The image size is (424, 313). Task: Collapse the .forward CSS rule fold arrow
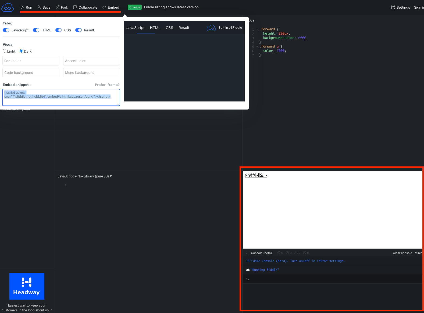click(257, 29)
